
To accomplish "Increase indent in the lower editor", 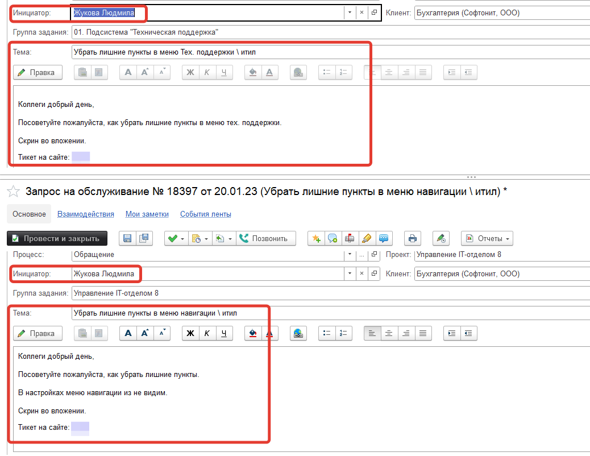I will [452, 334].
